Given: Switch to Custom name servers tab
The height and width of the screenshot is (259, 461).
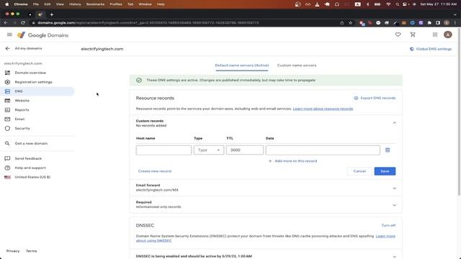Looking at the screenshot, I should pyautogui.click(x=297, y=65).
